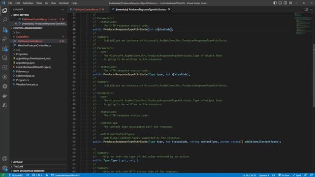Toggle secondary side bar layout button
Image resolution: width=315 pixels, height=177 pixels.
285,3
